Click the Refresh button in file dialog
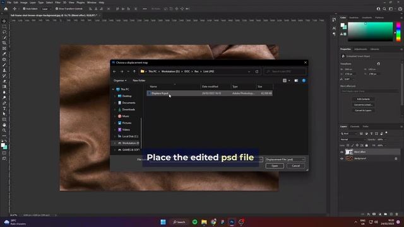The height and width of the screenshot is (227, 404). click(257, 71)
